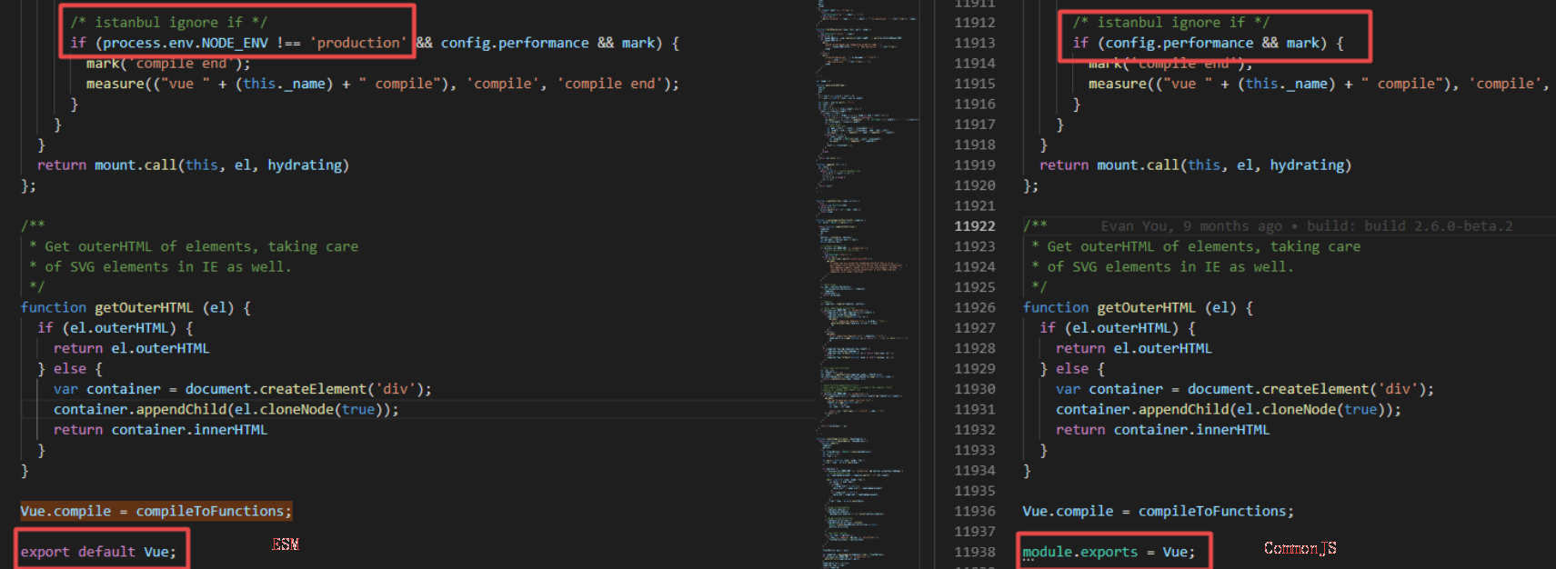Click 'export default Vue;' in the left pane
Image resolution: width=1556 pixels, height=569 pixels.
[x=98, y=552]
